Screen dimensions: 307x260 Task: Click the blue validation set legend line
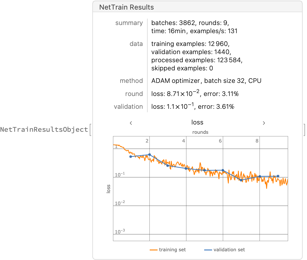point(208,250)
